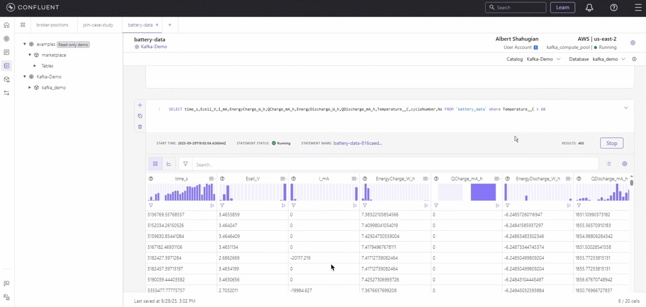
Task: Switch results to chart view
Action: (x=169, y=164)
